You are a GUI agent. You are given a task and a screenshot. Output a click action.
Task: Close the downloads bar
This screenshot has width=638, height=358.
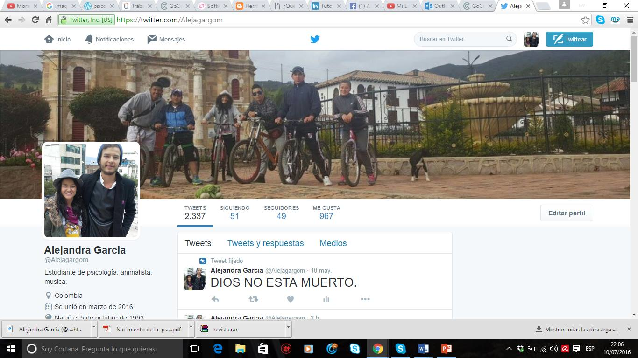629,329
